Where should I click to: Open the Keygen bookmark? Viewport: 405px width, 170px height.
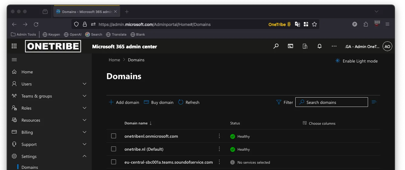[x=51, y=34]
